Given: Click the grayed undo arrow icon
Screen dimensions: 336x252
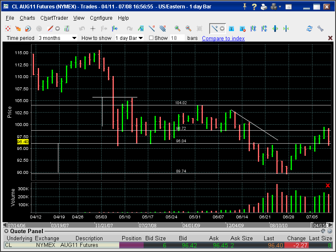Looking at the screenshot, I should [82, 29].
